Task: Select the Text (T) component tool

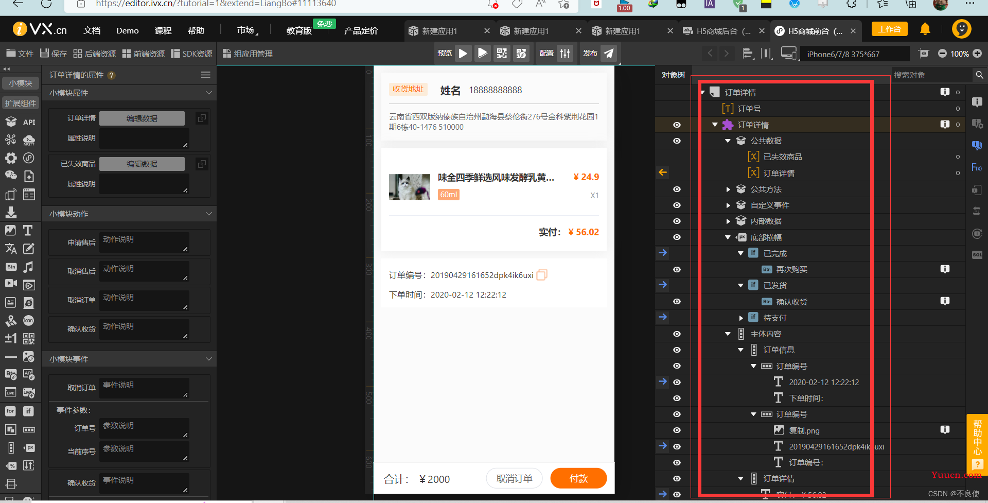Action: point(28,230)
